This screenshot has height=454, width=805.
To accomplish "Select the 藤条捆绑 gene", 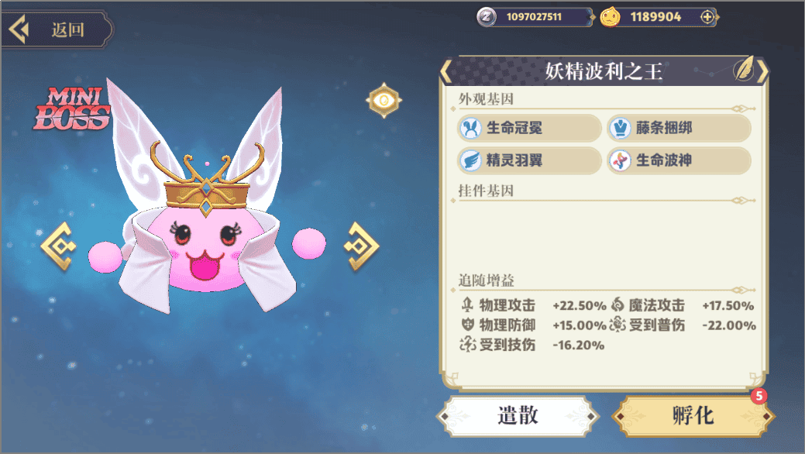I will click(x=679, y=128).
